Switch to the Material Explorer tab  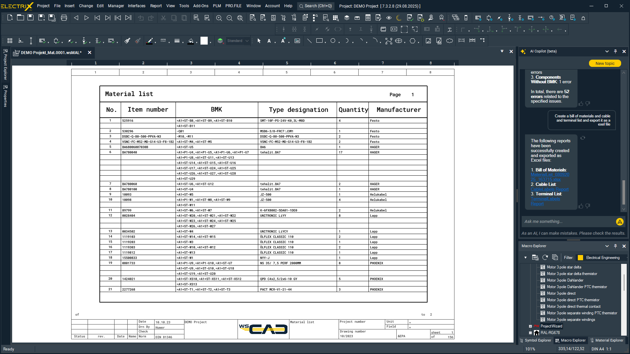pyautogui.click(x=607, y=340)
